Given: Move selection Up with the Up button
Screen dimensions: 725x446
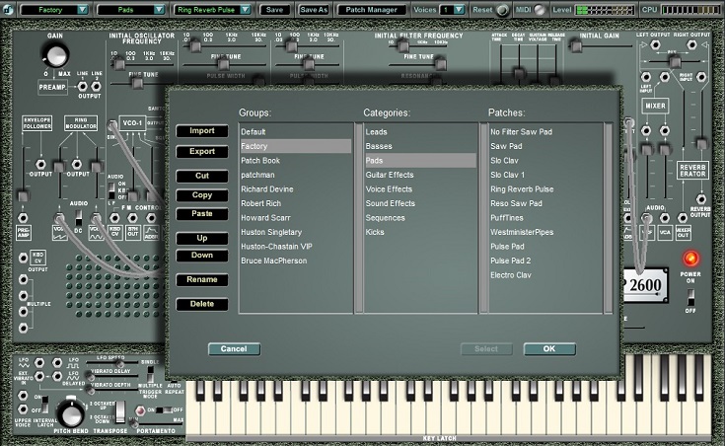Looking at the screenshot, I should coord(202,238).
